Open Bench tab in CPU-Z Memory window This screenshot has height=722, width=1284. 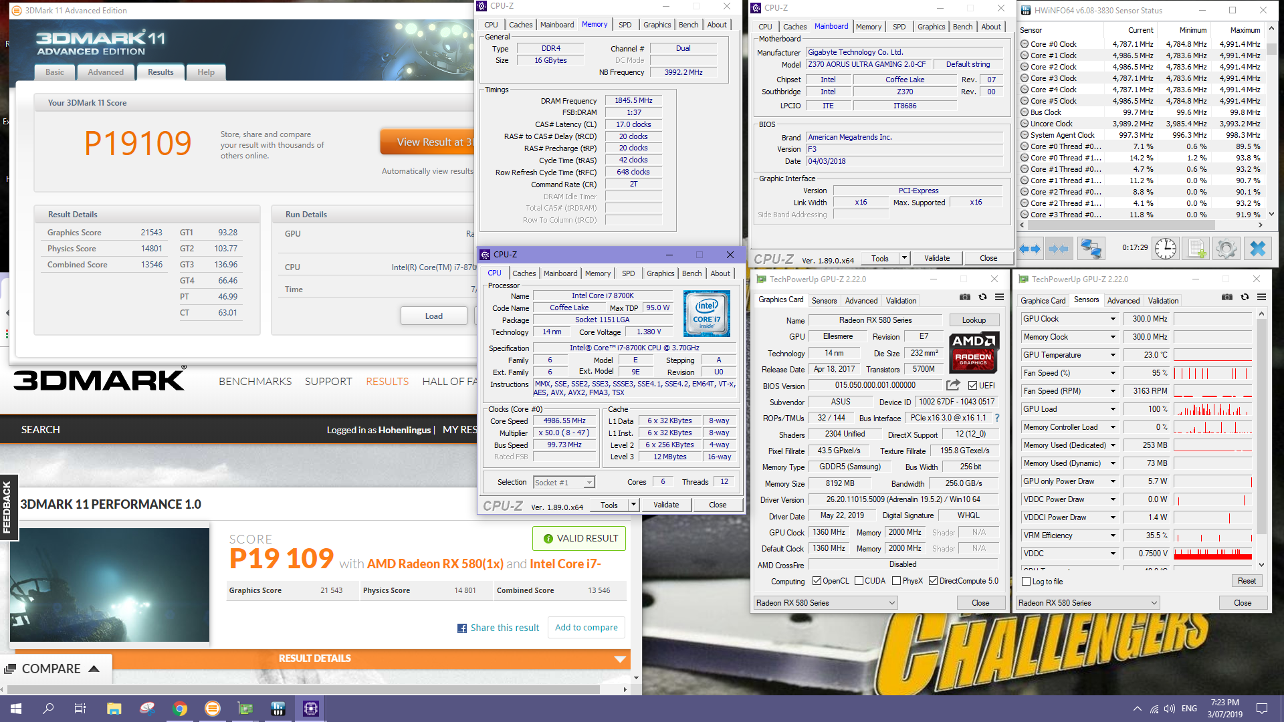(688, 25)
